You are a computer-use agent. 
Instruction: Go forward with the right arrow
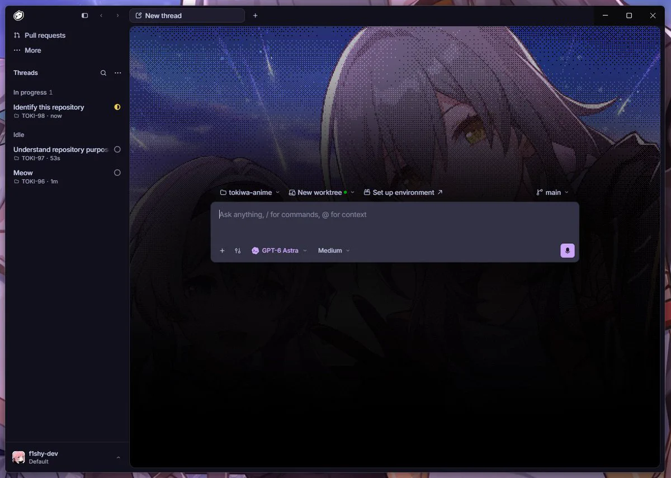pyautogui.click(x=117, y=16)
